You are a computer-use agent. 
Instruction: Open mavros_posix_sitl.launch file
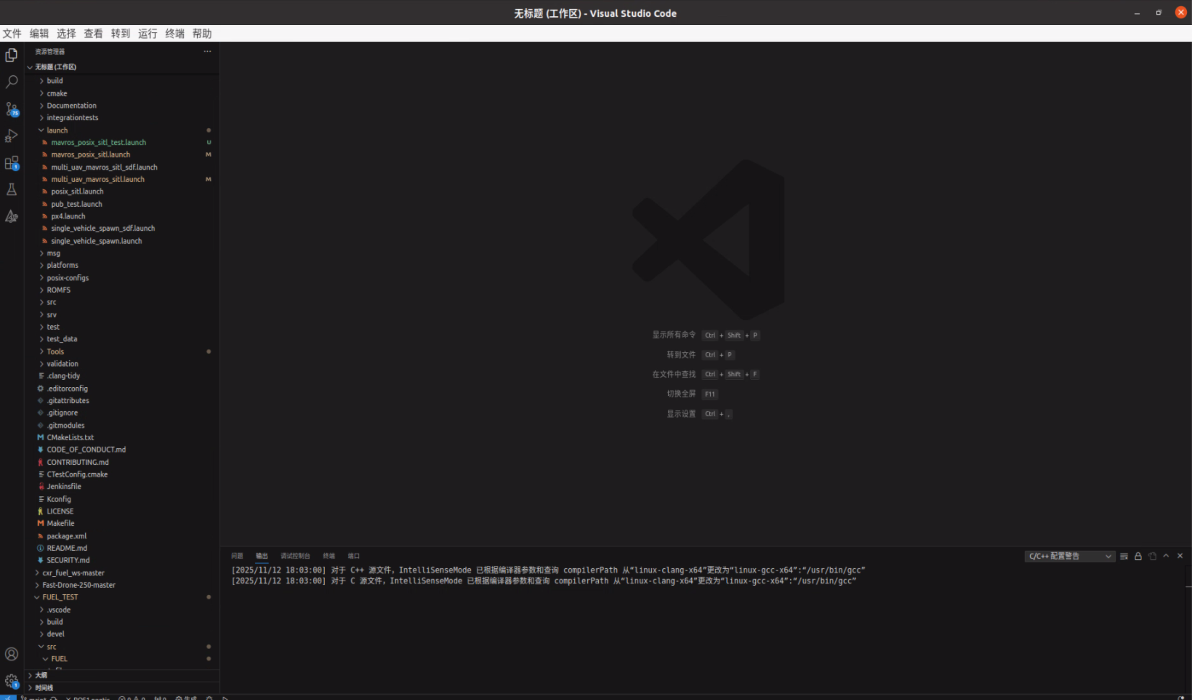pyautogui.click(x=91, y=154)
